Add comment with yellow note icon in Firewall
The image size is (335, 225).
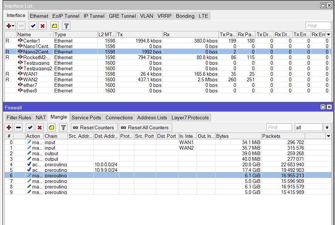[51, 127]
